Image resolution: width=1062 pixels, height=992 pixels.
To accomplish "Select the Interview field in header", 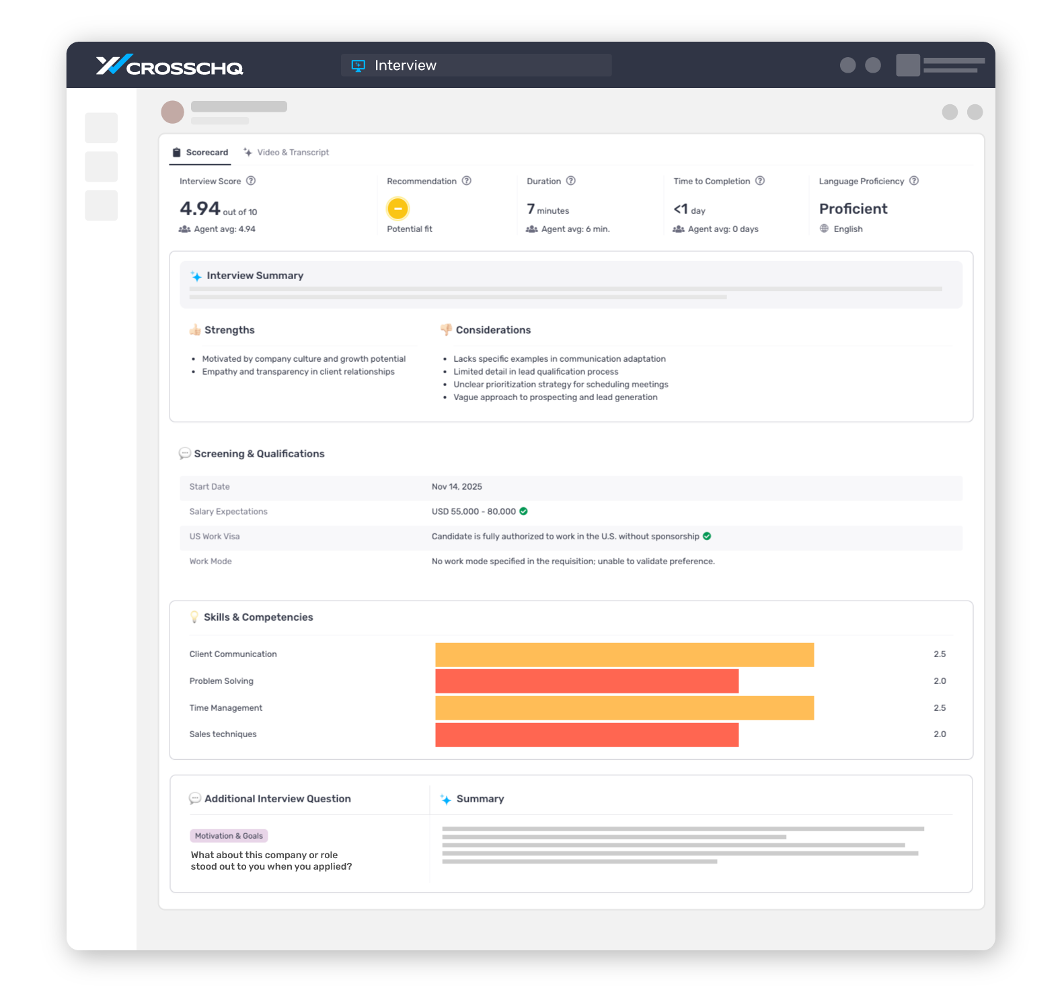I will [476, 65].
